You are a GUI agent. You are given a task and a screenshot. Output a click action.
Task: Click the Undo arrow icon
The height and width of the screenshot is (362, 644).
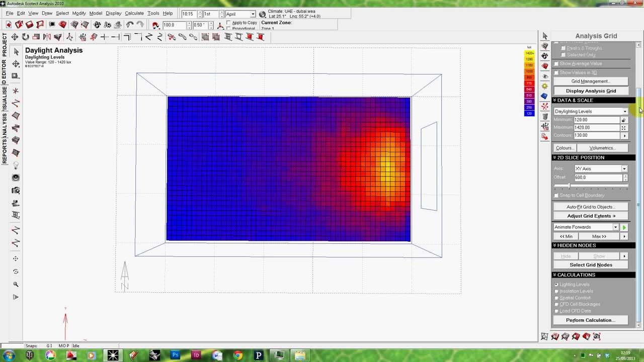130,25
